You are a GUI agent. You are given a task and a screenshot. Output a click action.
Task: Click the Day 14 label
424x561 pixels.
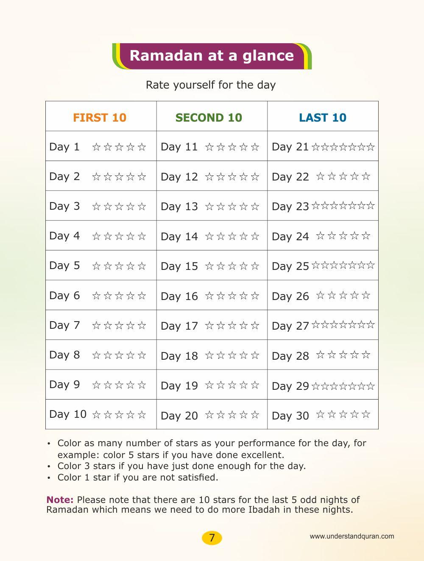click(x=179, y=236)
